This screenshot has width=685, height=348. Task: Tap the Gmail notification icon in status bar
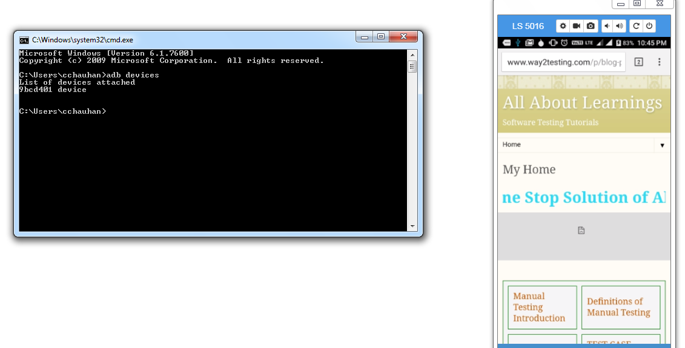(529, 43)
